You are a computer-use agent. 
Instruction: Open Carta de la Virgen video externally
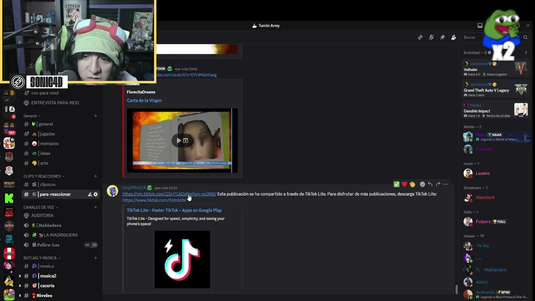(x=186, y=140)
